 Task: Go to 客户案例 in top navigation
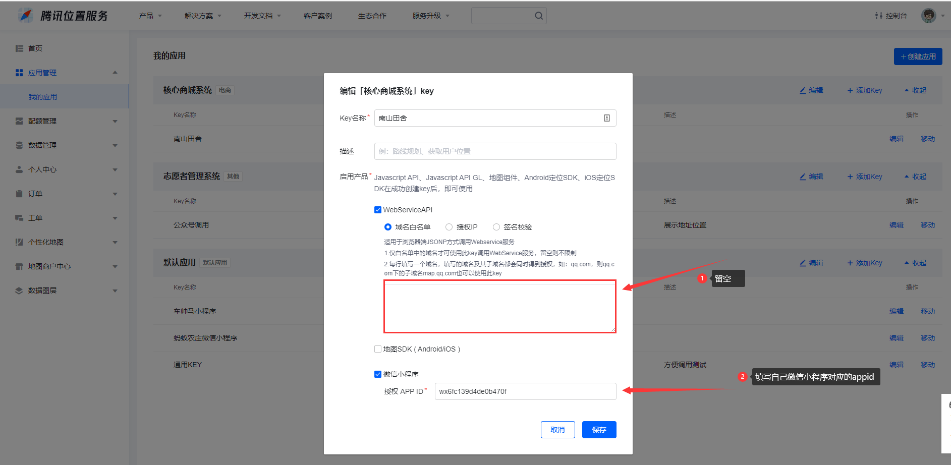click(x=317, y=16)
